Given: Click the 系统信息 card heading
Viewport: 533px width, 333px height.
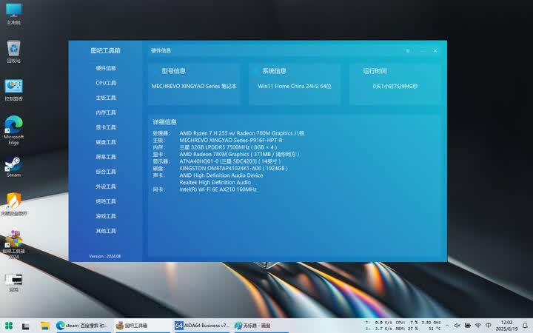Looking at the screenshot, I should (274, 71).
